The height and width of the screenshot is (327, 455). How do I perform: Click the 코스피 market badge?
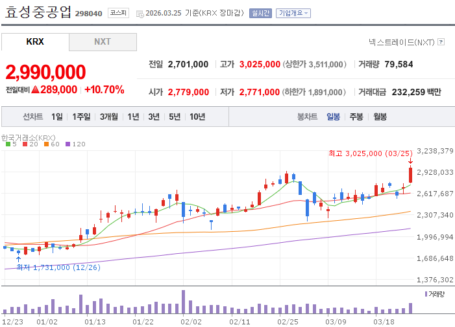tap(118, 13)
